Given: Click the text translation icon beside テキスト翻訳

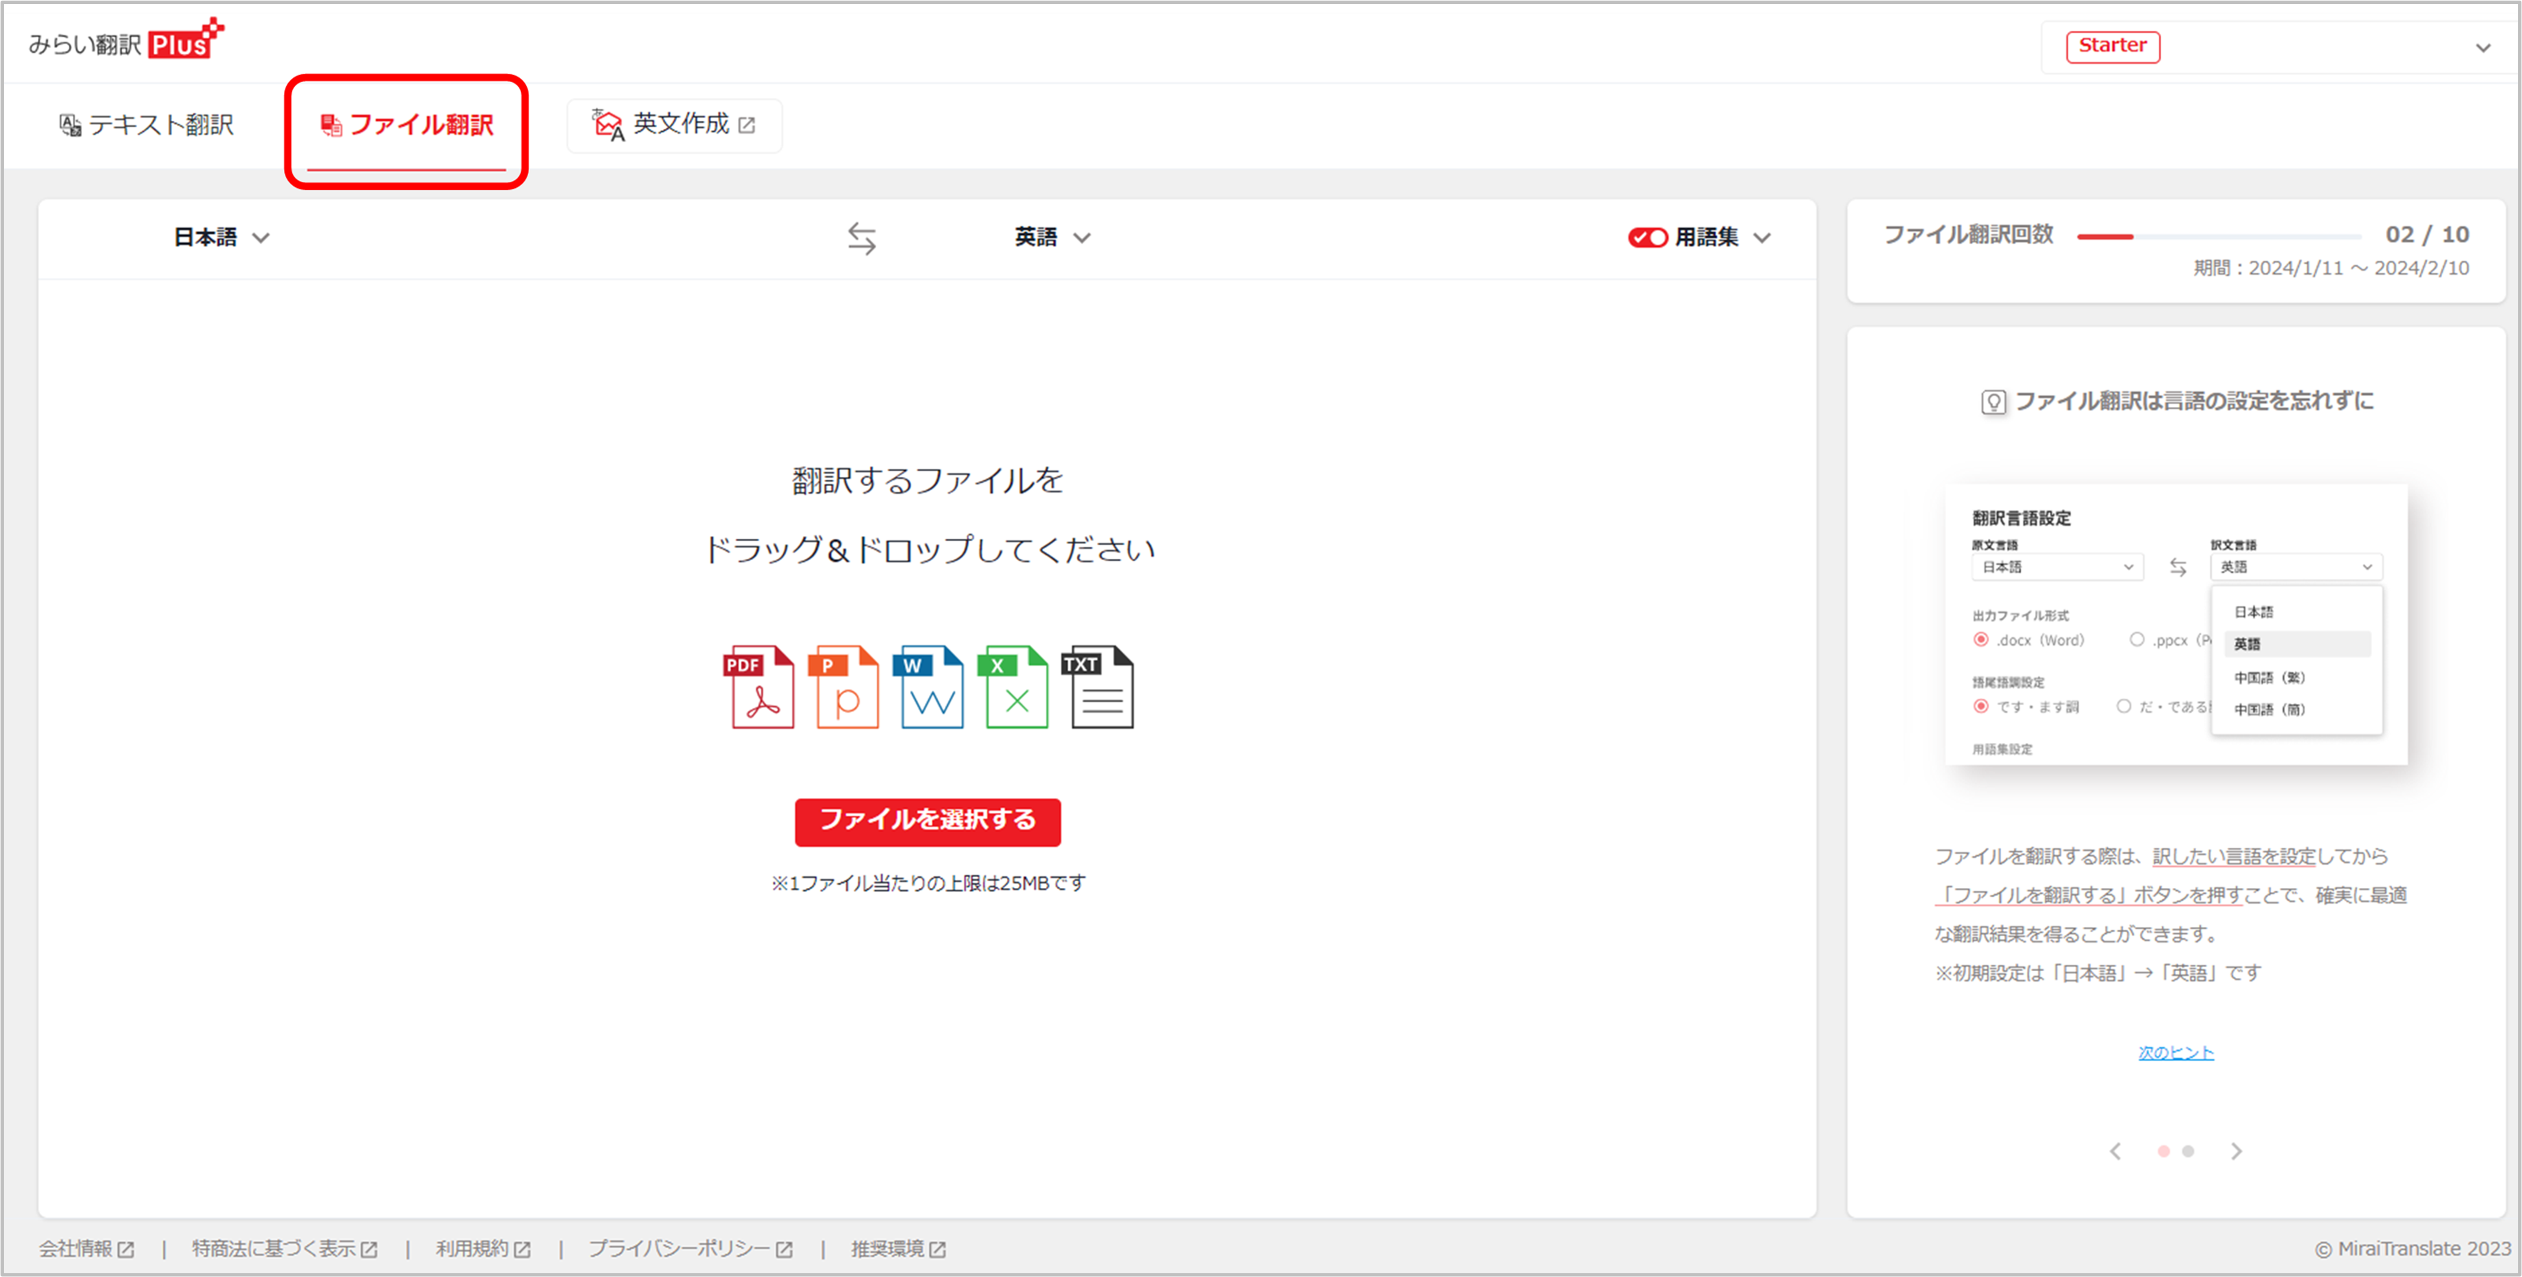Looking at the screenshot, I should coord(70,125).
